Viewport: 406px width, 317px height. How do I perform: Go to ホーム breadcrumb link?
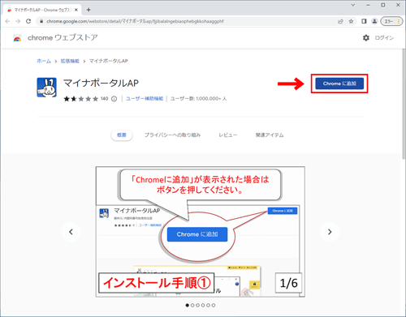pos(44,61)
